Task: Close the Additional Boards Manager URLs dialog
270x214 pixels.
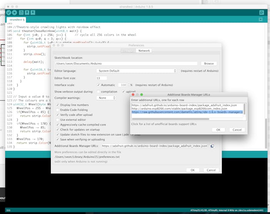Action: [133, 94]
